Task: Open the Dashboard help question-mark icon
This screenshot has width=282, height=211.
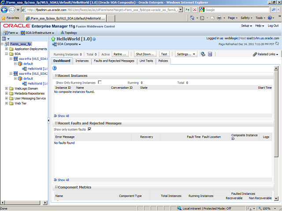Action: [55, 68]
